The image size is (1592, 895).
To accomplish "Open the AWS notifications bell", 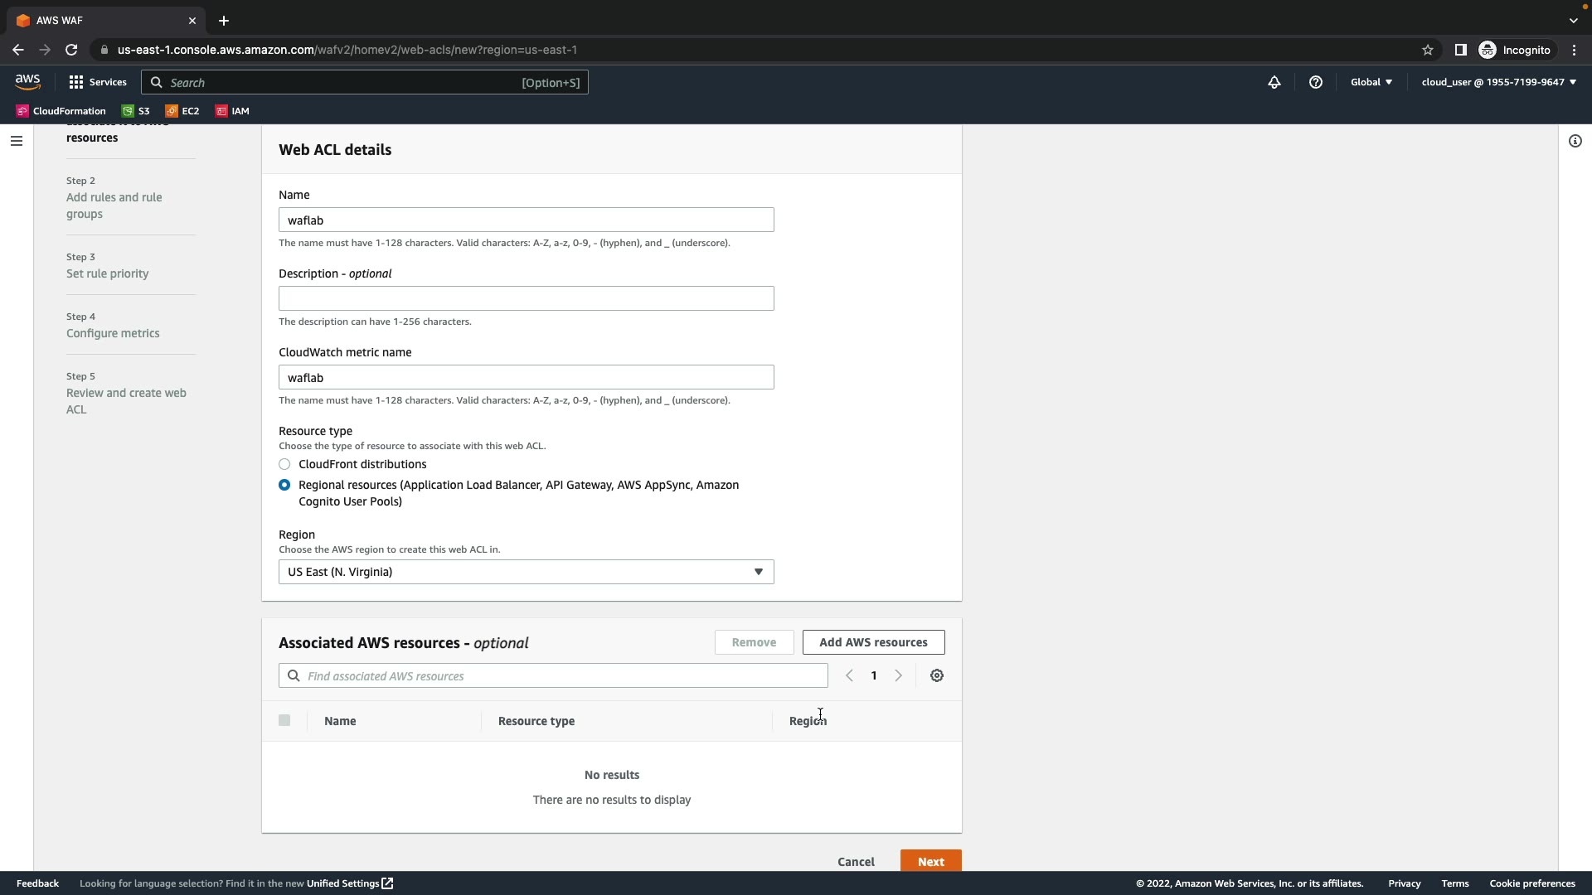I will pyautogui.click(x=1274, y=82).
